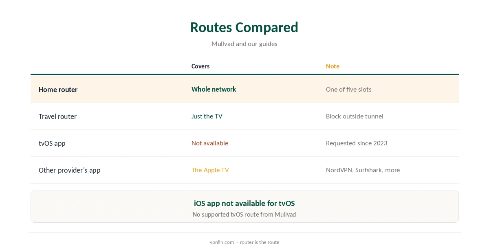Viewport: 489px width, 250px height.
Task: Select the 'Home router' row label
Action: pyautogui.click(x=58, y=90)
